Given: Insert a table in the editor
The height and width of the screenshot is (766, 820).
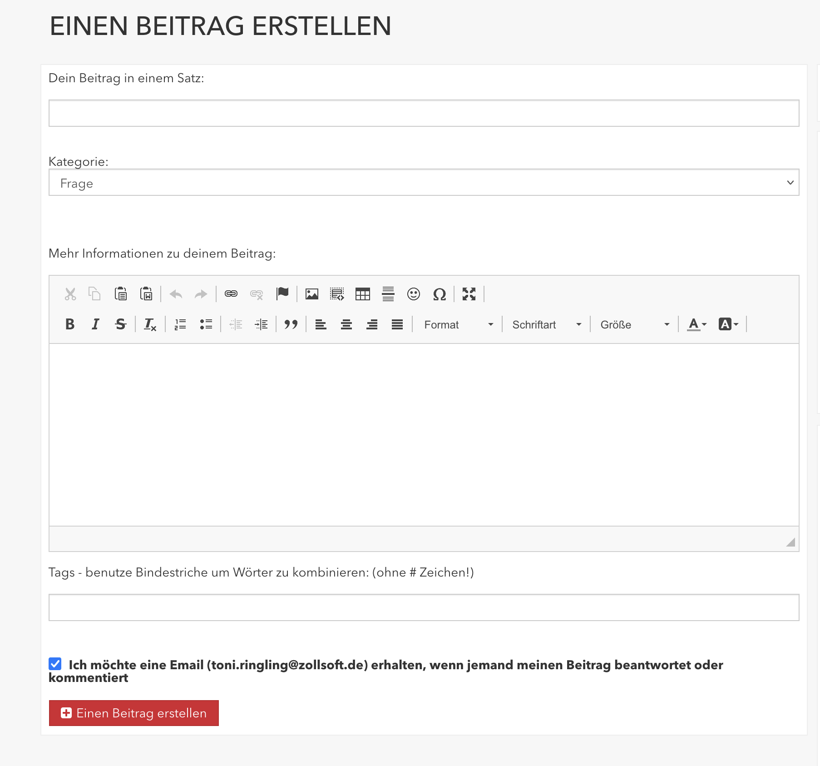Looking at the screenshot, I should click(x=363, y=294).
